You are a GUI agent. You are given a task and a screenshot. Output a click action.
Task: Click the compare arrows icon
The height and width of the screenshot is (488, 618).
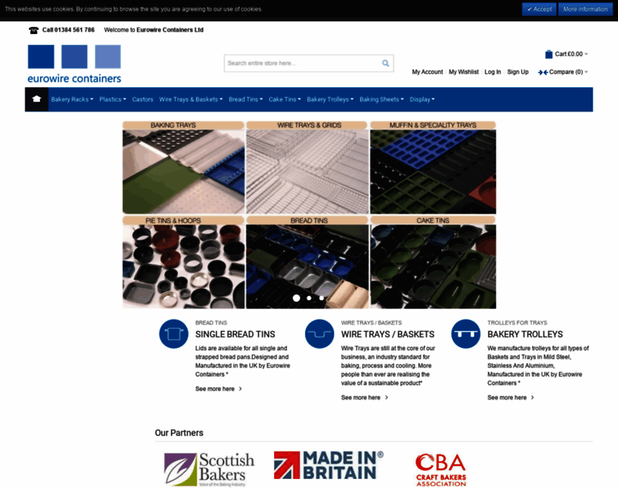[542, 72]
